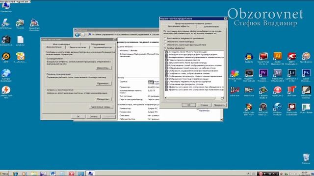Click effects list horizontal scrollbar left arrow

pos(166,98)
